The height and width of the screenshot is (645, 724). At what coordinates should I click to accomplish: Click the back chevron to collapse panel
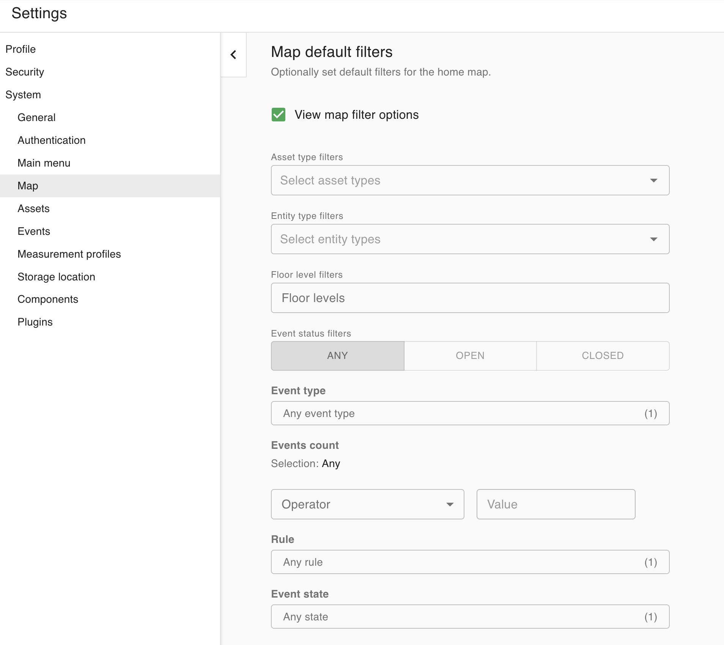(x=233, y=55)
